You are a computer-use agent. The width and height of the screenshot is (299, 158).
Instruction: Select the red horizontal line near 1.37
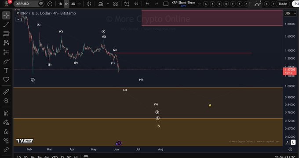[183, 53]
